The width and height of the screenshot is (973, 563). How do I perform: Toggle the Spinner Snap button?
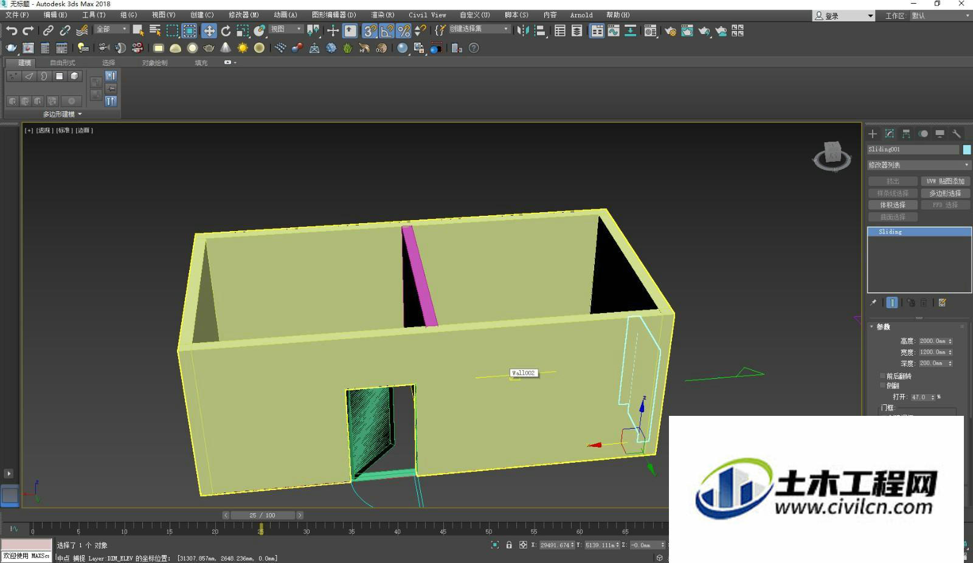coord(420,30)
